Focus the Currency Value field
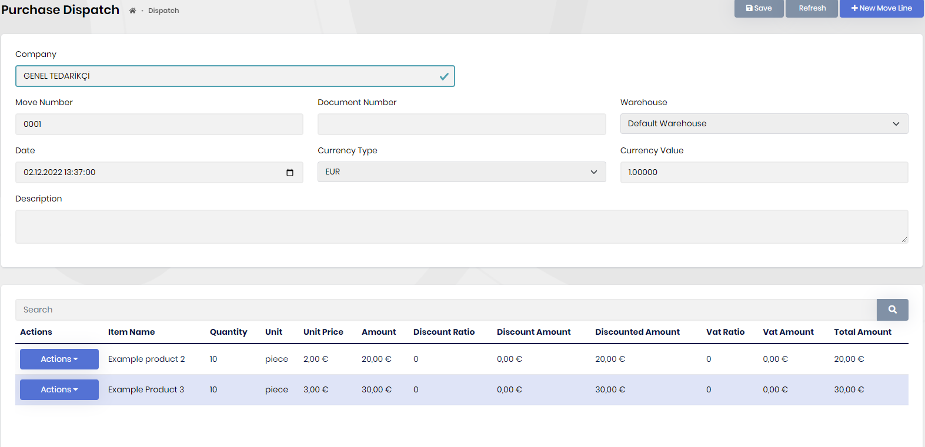 764,172
